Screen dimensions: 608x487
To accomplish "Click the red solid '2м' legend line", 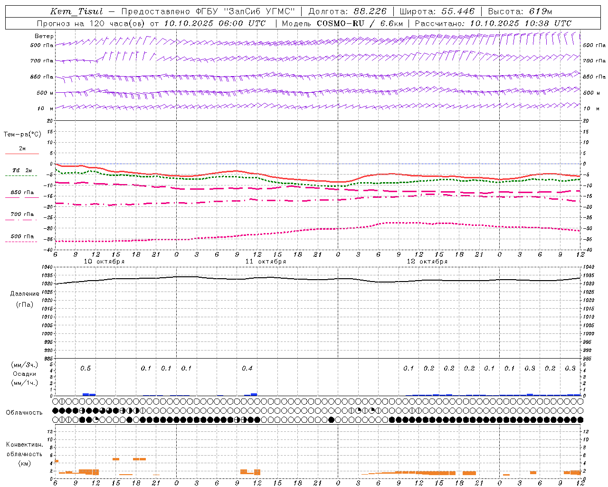I will click(22, 154).
